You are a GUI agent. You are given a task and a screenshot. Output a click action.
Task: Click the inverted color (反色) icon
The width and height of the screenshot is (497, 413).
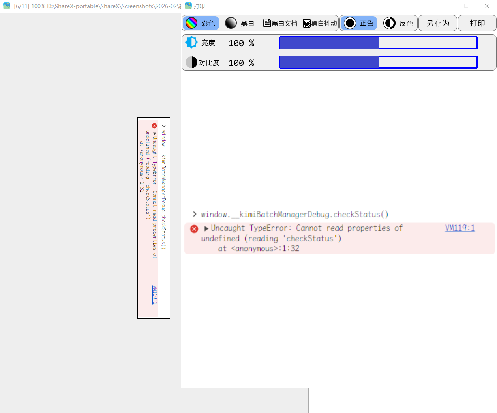(389, 23)
